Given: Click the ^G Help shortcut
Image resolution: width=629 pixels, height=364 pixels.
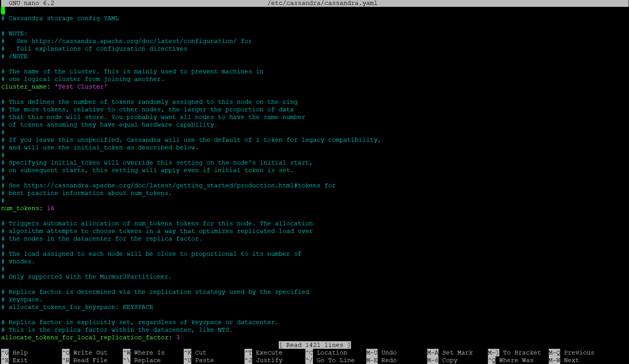Looking at the screenshot, I should [x=14, y=353].
